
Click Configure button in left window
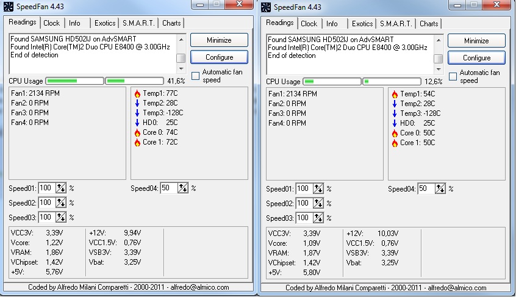click(x=219, y=57)
